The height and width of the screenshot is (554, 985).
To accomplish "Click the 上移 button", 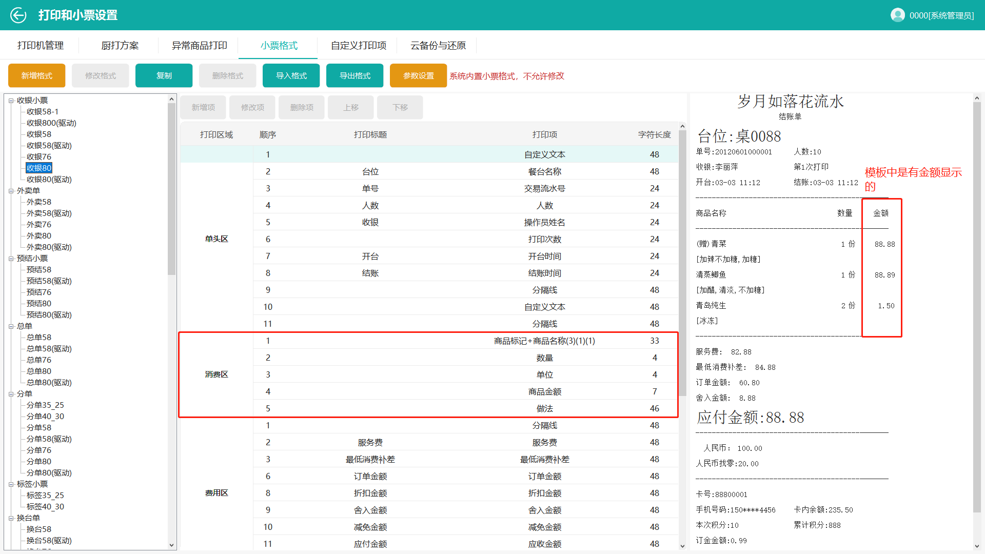I will click(x=351, y=108).
